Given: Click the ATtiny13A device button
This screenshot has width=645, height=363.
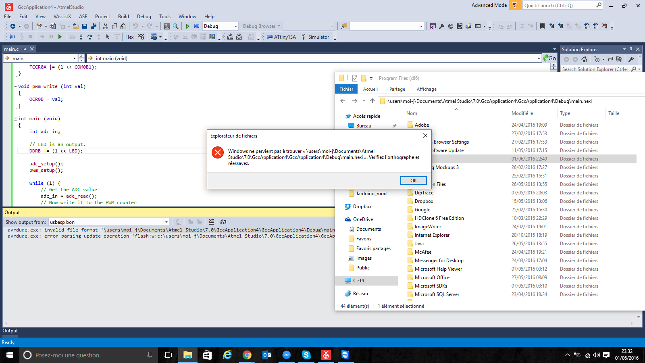Looking at the screenshot, I should [281, 37].
